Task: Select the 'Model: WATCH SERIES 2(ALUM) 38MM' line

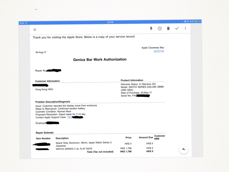Action: point(142,88)
